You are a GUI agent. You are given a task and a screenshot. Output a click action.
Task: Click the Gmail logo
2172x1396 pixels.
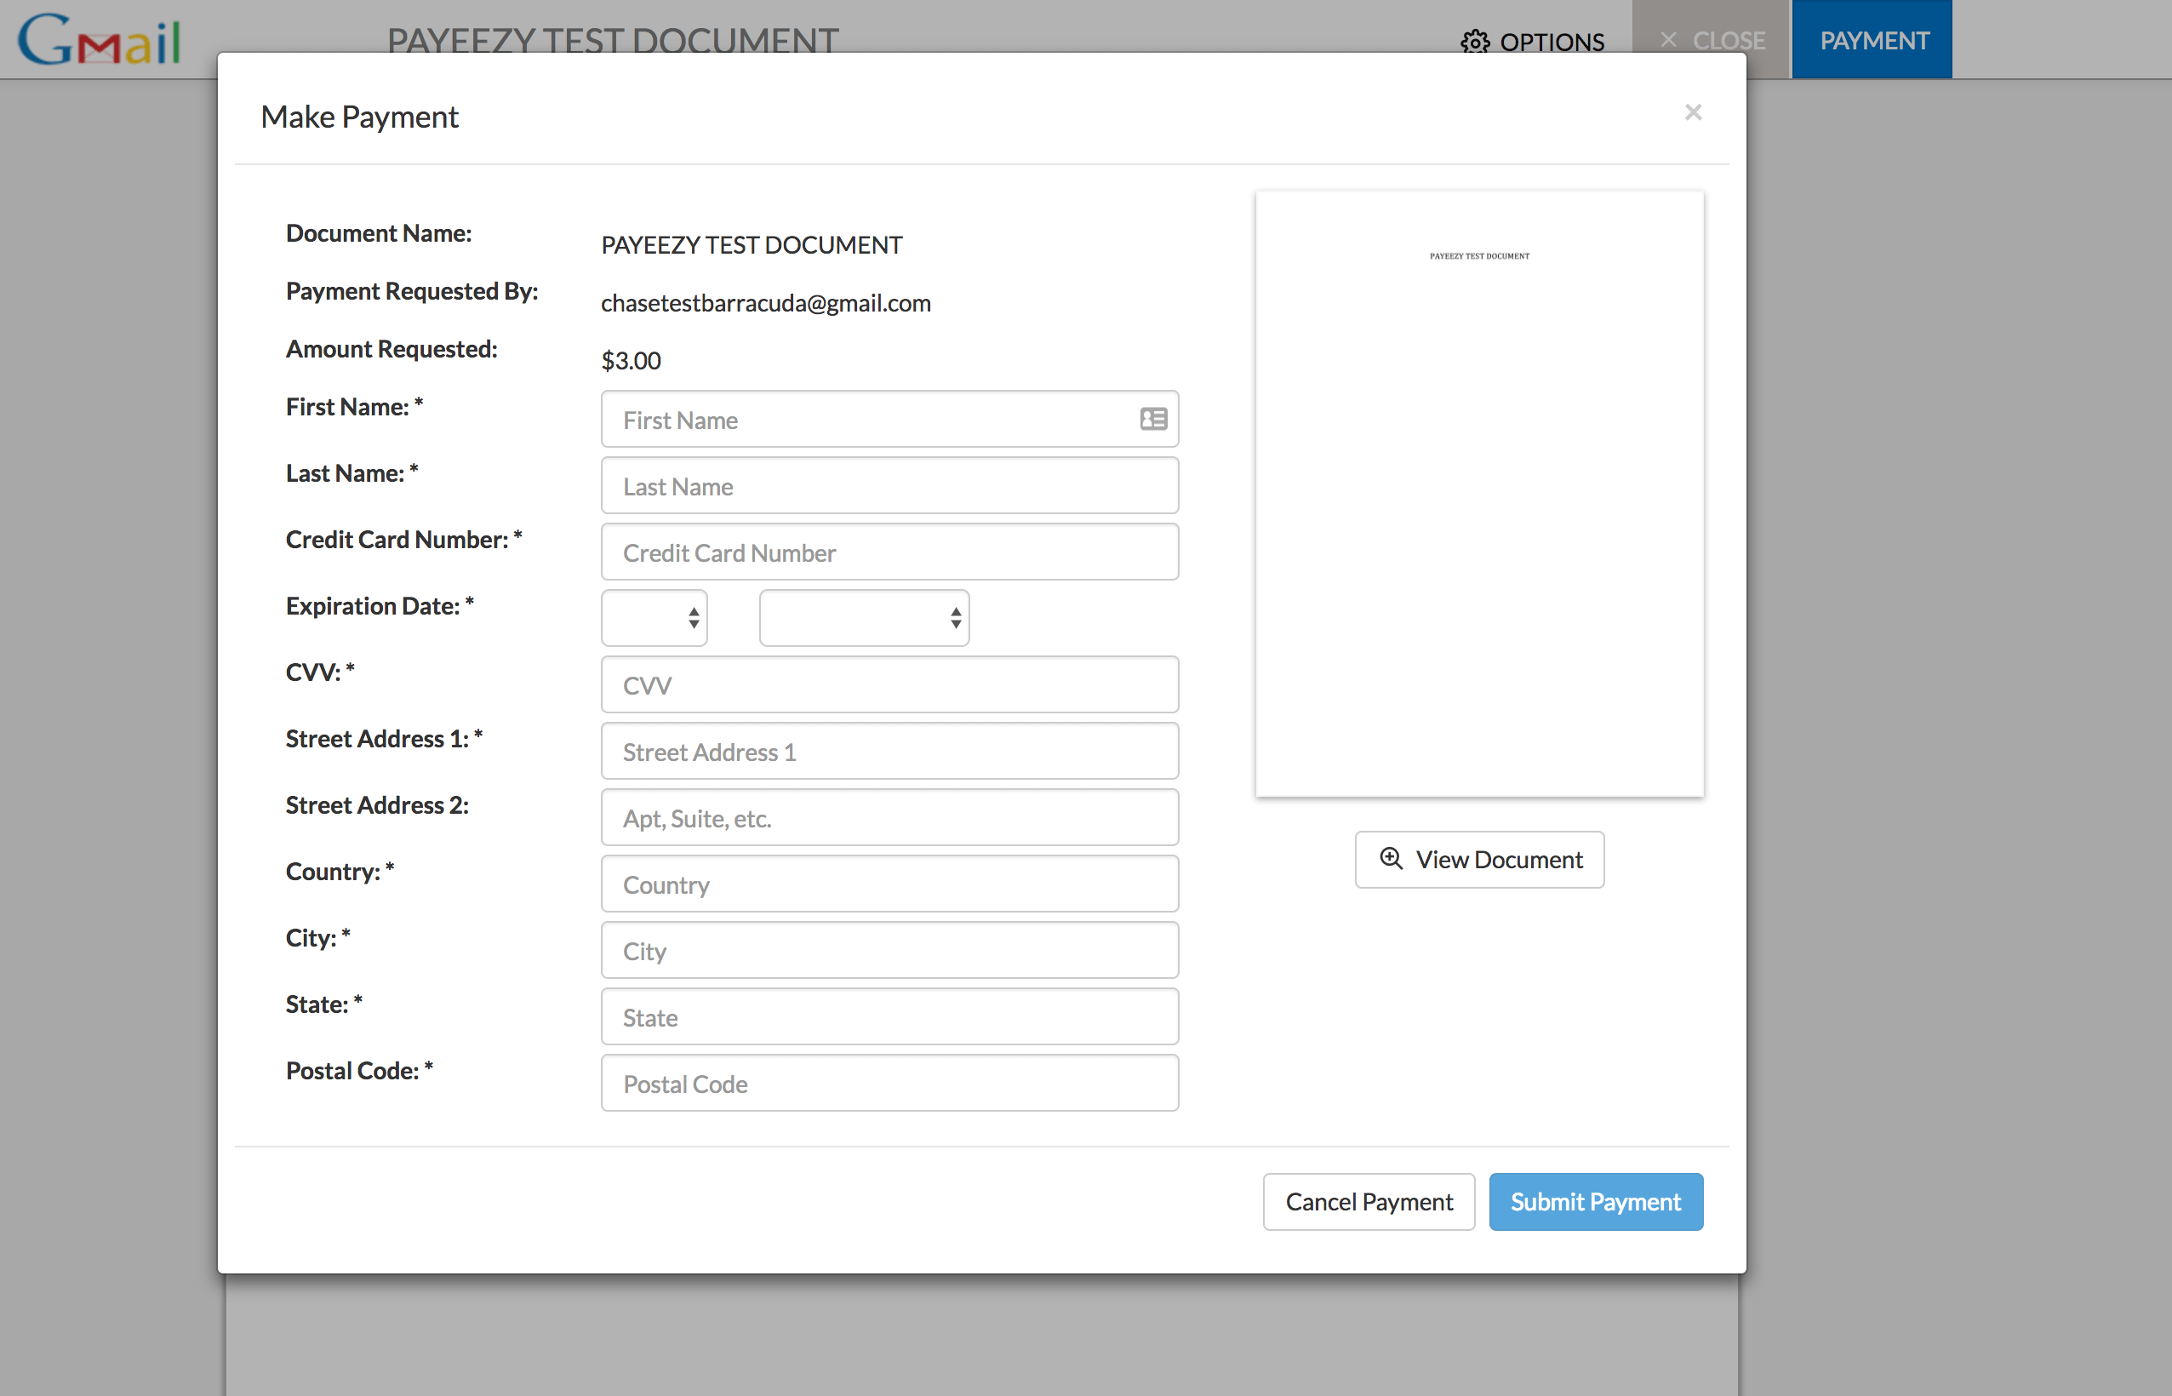pos(100,40)
